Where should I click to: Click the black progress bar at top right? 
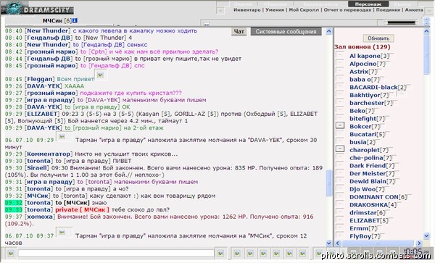[401, 22]
